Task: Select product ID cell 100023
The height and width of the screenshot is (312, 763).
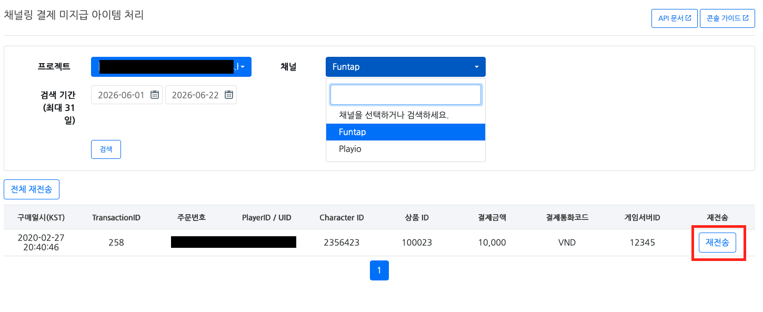Action: (x=417, y=243)
